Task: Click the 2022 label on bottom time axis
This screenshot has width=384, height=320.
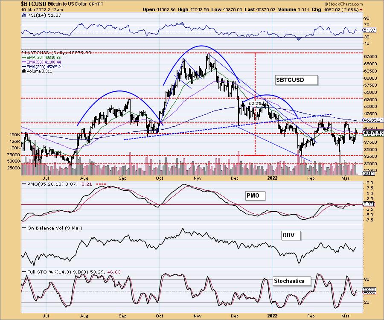Action: [x=272, y=316]
